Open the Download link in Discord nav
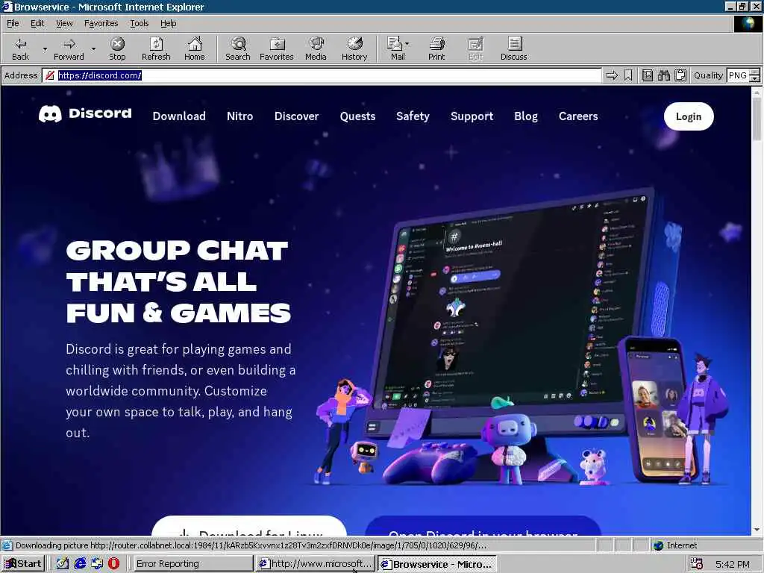 point(179,116)
